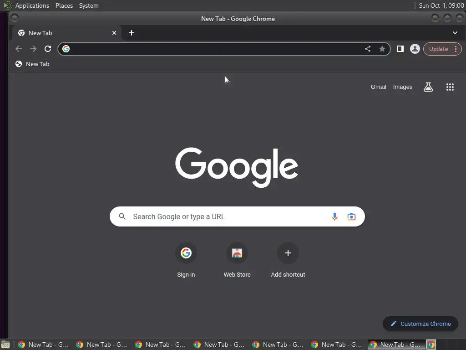Open New Tab bookmark in bookmarks bar
The width and height of the screenshot is (466, 350).
pyautogui.click(x=32, y=64)
